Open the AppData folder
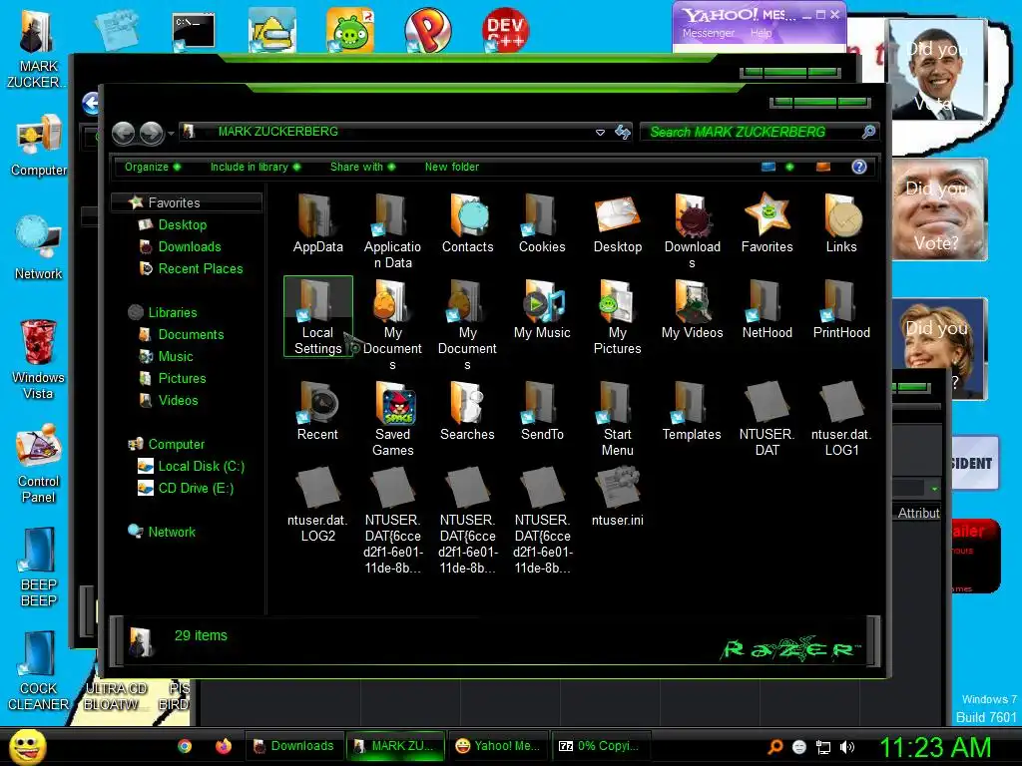1022x766 pixels. (x=317, y=223)
